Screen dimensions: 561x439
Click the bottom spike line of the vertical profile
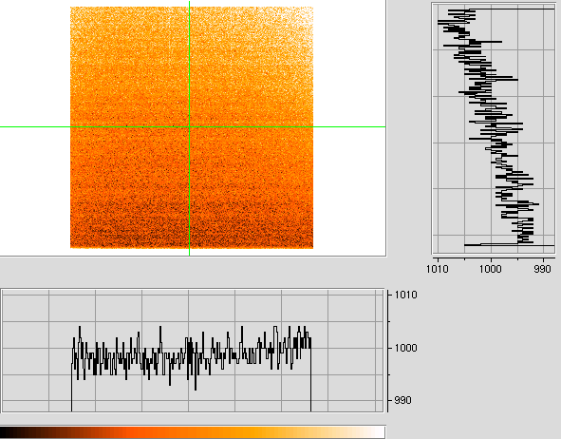pyautogui.click(x=510, y=245)
